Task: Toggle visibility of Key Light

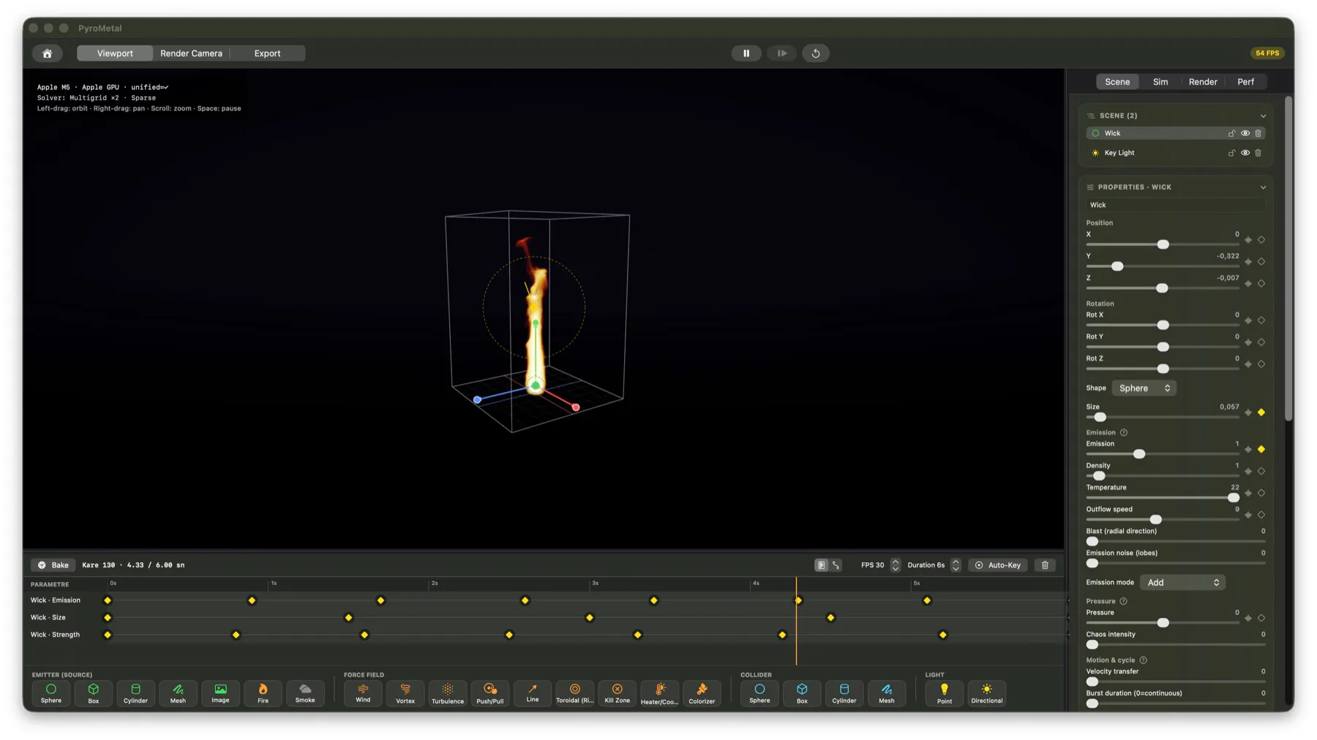Action: (1245, 153)
